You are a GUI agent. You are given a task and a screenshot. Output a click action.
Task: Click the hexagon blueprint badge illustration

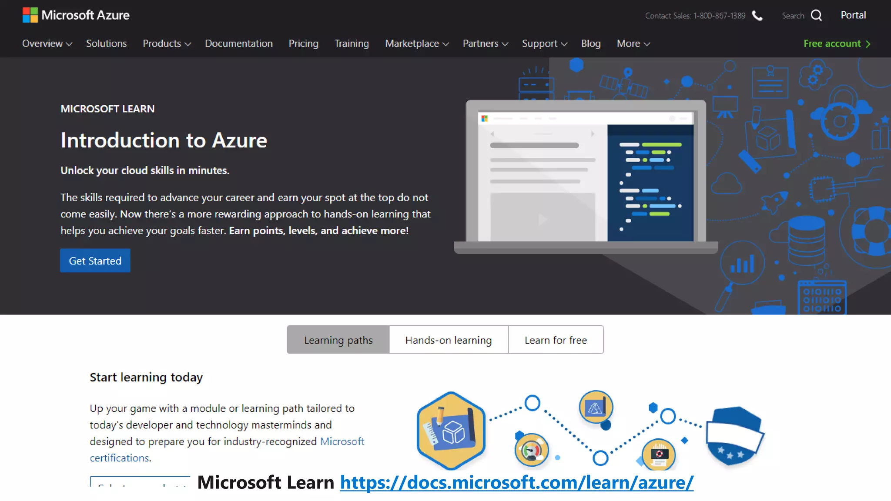(x=451, y=431)
